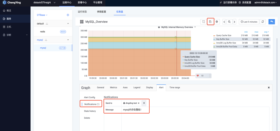Open dashboard settings gear icon
The height and width of the screenshot is (131, 280).
coord(217,21)
